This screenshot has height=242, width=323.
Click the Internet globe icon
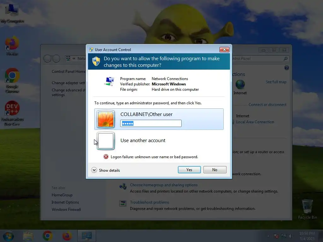click(x=240, y=84)
